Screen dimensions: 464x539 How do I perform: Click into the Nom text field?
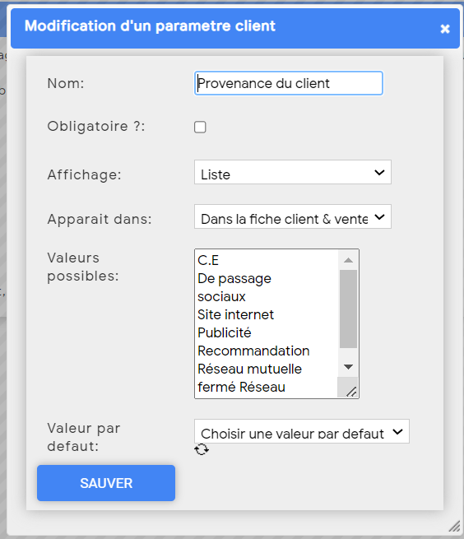coord(289,83)
